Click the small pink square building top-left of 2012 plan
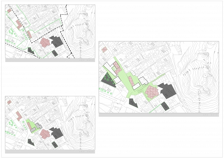Viewport: 224px width, 158px height. (x=104, y=50)
